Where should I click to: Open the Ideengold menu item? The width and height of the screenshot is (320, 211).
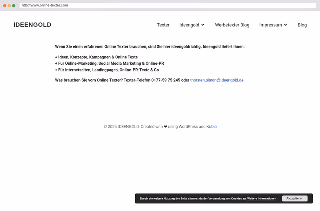pyautogui.click(x=189, y=25)
